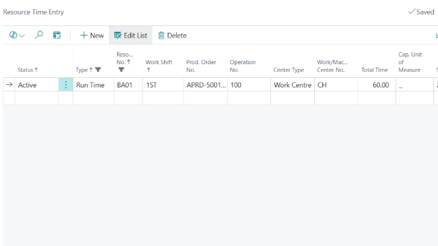Click the empty Status cell in the new row
The width and height of the screenshot is (438, 246).
click(x=36, y=98)
